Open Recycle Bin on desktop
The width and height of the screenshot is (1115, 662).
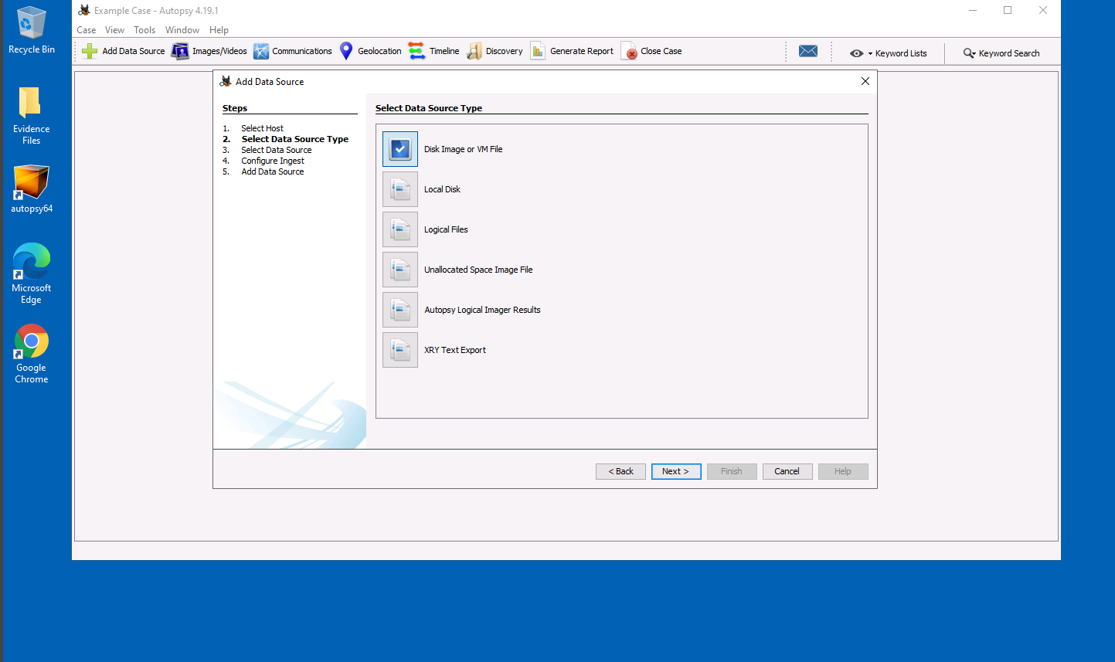pyautogui.click(x=32, y=30)
